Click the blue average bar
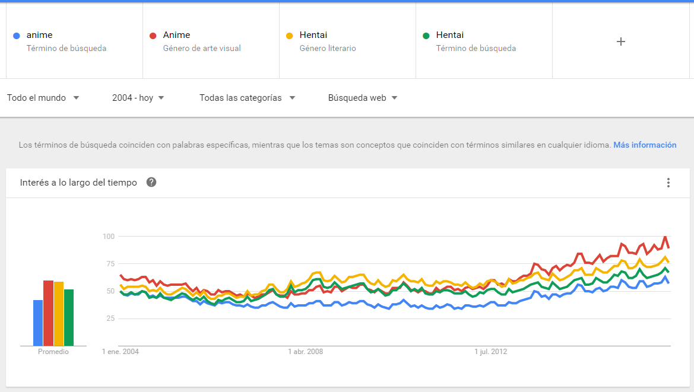This screenshot has width=694, height=392. pos(38,323)
